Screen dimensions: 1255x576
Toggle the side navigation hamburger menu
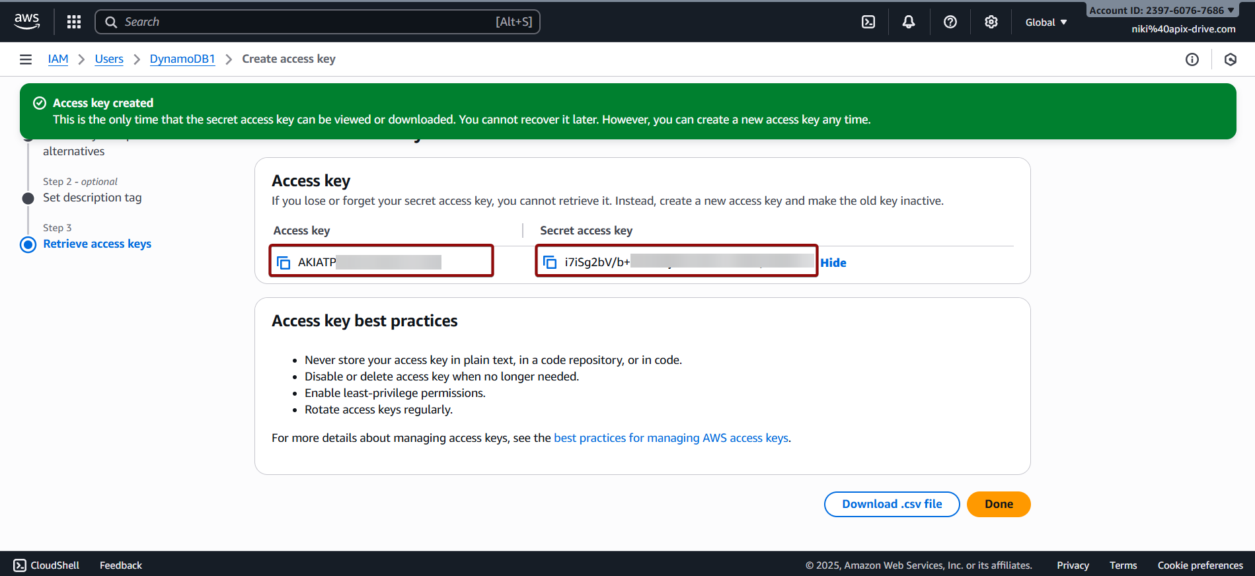point(26,59)
